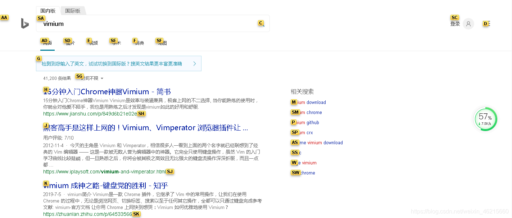Image resolution: width=512 pixels, height=218 pixels.
Task: Select the 视频 search tab
Action: [x=93, y=43]
